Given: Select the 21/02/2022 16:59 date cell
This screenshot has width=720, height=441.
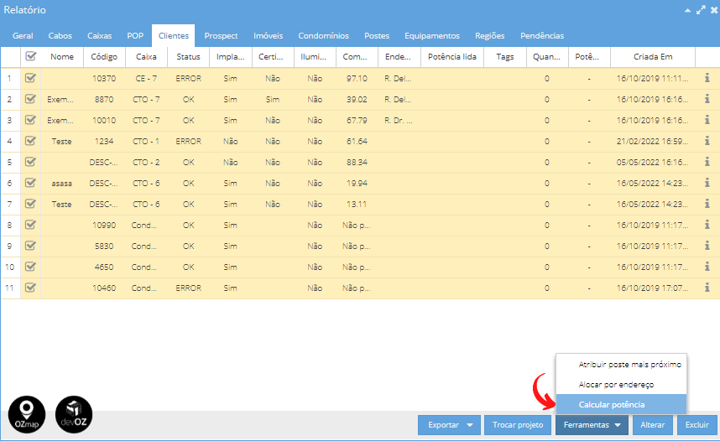Looking at the screenshot, I should [653, 142].
